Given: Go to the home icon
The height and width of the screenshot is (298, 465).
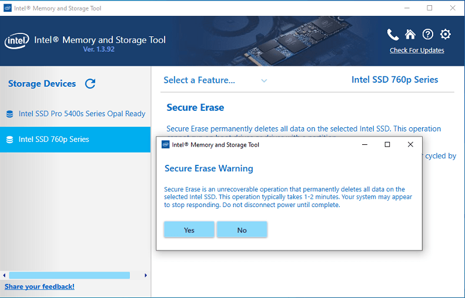Looking at the screenshot, I should (410, 35).
